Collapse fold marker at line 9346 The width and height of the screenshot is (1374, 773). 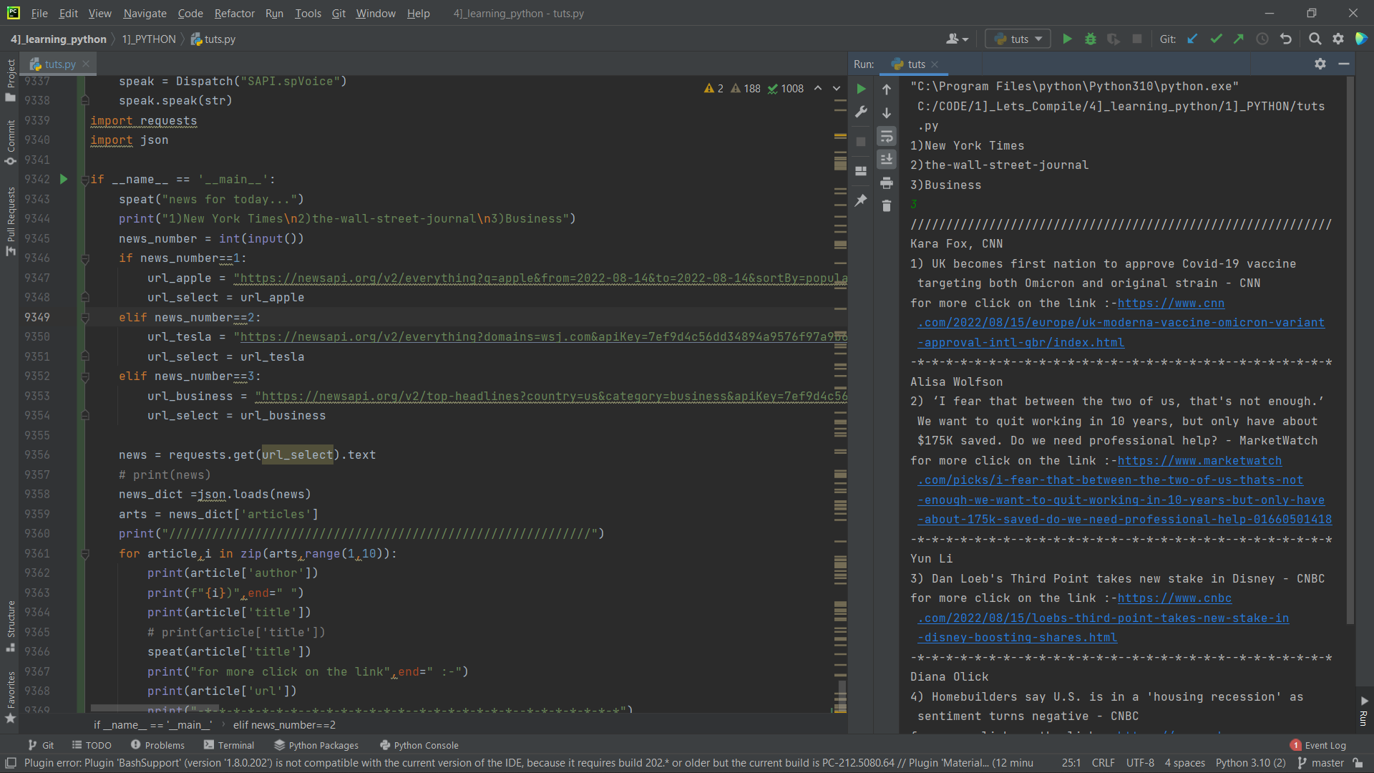(84, 258)
